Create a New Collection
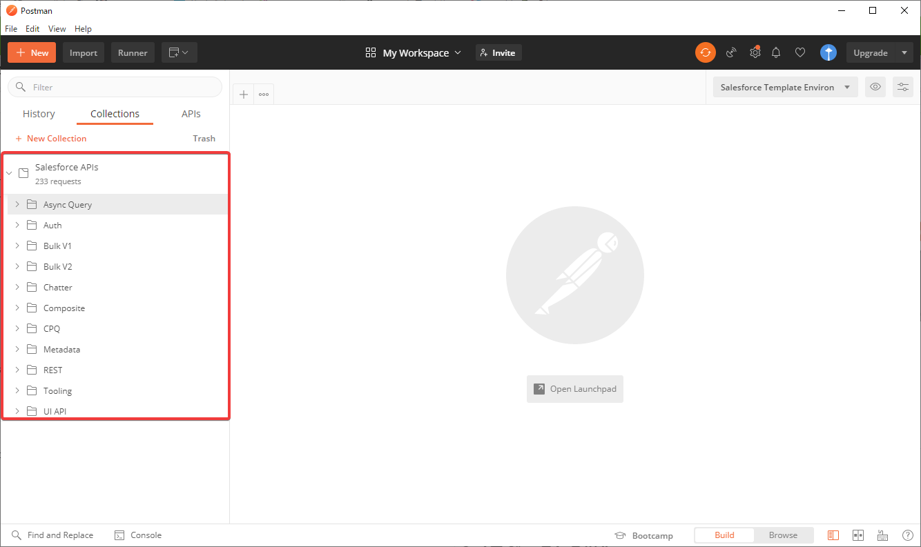Image resolution: width=921 pixels, height=547 pixels. [51, 139]
